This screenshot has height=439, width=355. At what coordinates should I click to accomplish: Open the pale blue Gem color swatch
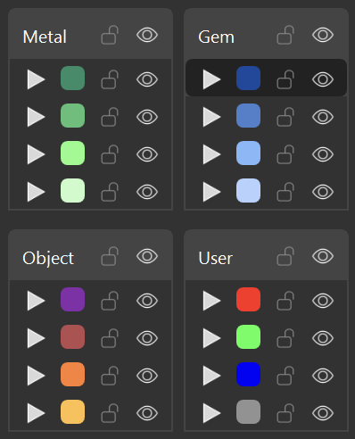click(248, 191)
